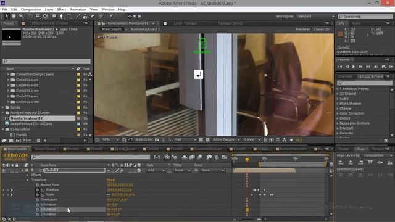Click the Help search input field

(365, 17)
